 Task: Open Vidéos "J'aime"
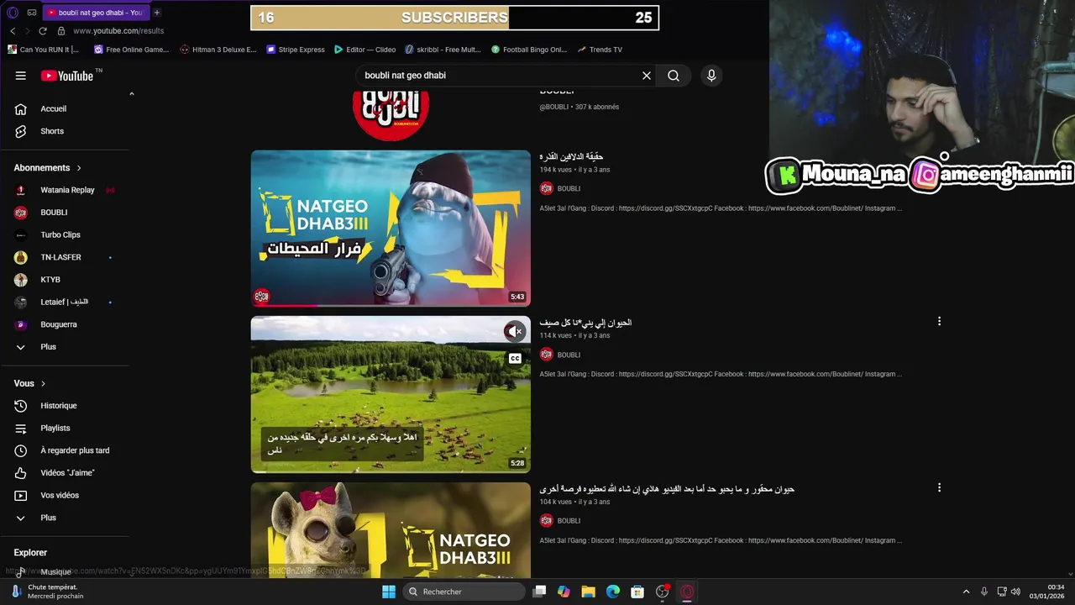66,473
